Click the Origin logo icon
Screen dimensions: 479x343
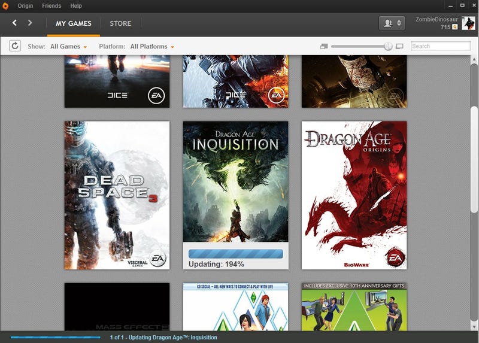pyautogui.click(x=5, y=6)
